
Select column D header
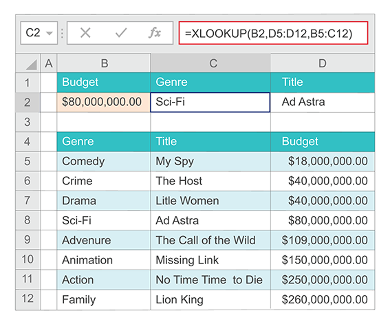(323, 63)
